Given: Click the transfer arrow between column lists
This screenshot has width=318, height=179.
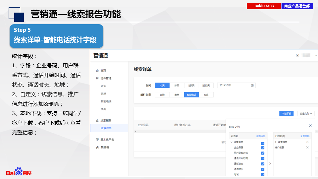Looking at the screenshot, I should [x=270, y=163].
